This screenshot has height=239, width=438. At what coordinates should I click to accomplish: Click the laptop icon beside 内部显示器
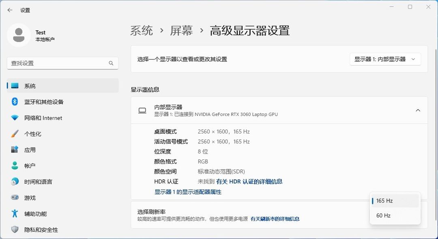click(x=142, y=111)
